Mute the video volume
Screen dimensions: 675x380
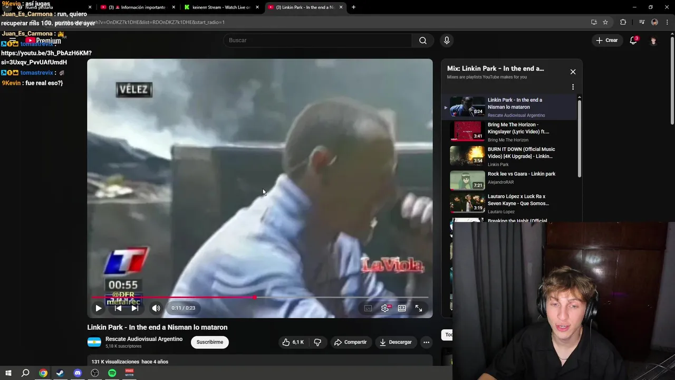pos(156,308)
